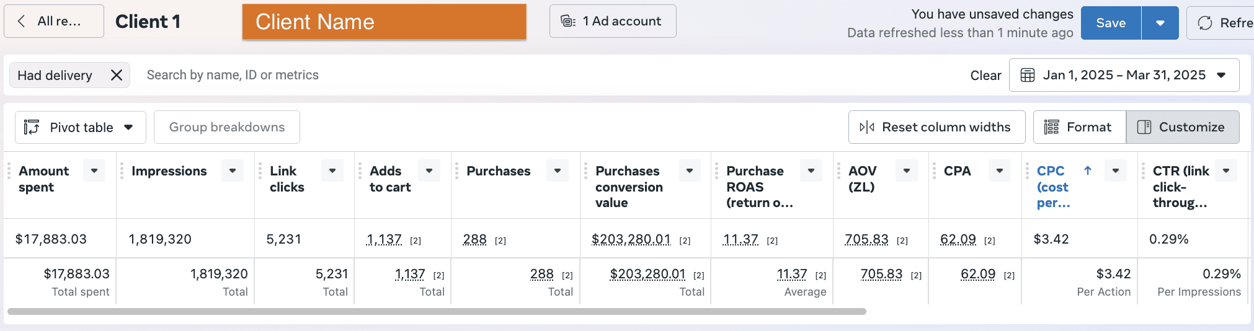The height and width of the screenshot is (331, 1254).
Task: Clear the search filters
Action: coord(985,76)
